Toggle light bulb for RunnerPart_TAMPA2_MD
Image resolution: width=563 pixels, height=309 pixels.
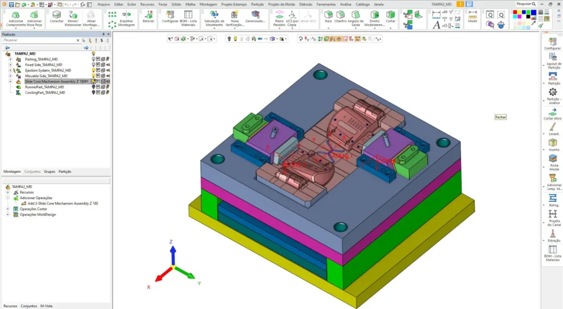click(93, 87)
